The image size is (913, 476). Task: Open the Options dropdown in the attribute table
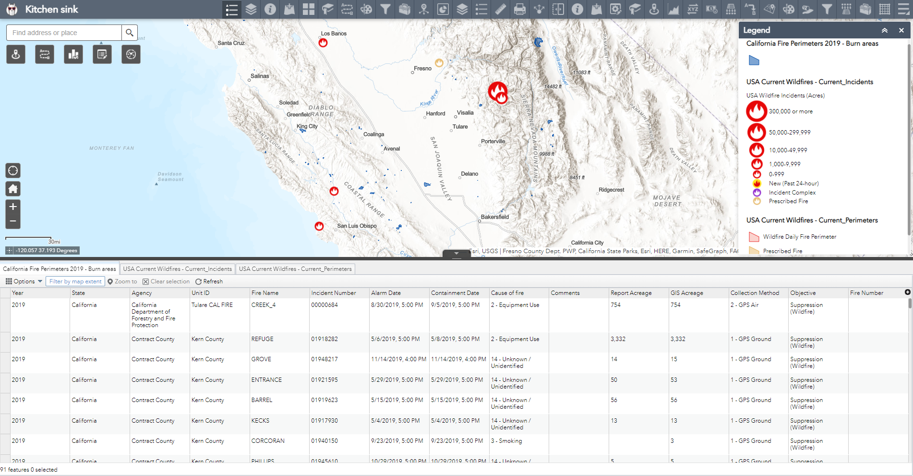click(24, 281)
